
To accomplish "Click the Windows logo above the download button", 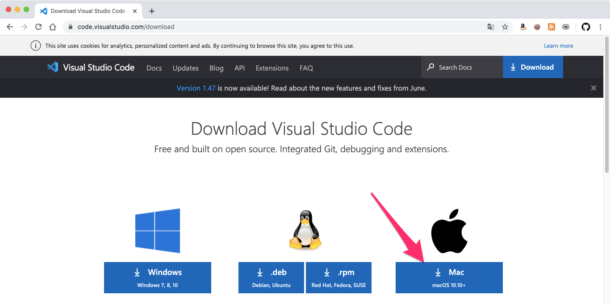I will (157, 230).
